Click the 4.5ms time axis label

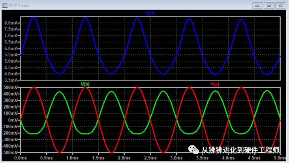pyautogui.click(x=254, y=158)
